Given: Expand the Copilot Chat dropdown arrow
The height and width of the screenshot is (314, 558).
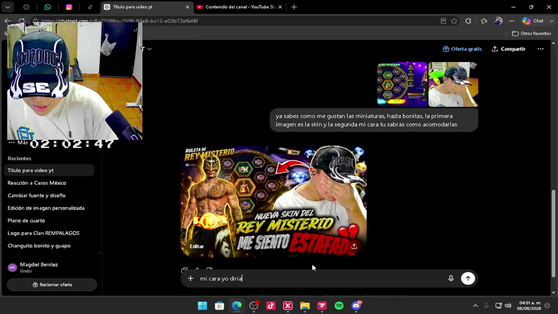Looking at the screenshot, I should 551,21.
